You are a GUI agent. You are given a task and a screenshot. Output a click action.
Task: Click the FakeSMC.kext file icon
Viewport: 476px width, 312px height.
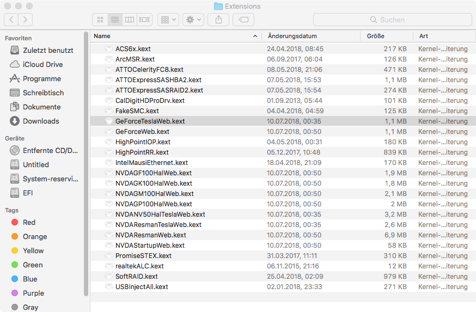pos(109,111)
